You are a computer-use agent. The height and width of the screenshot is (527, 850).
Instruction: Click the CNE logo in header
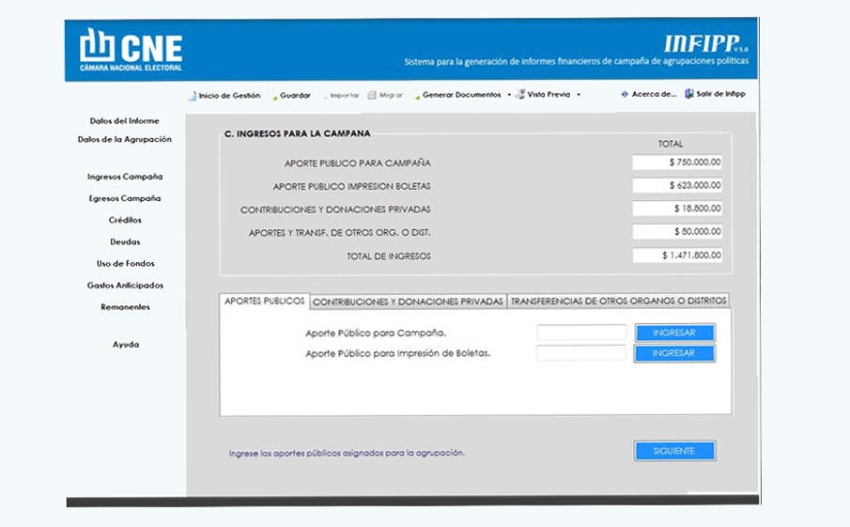click(131, 49)
